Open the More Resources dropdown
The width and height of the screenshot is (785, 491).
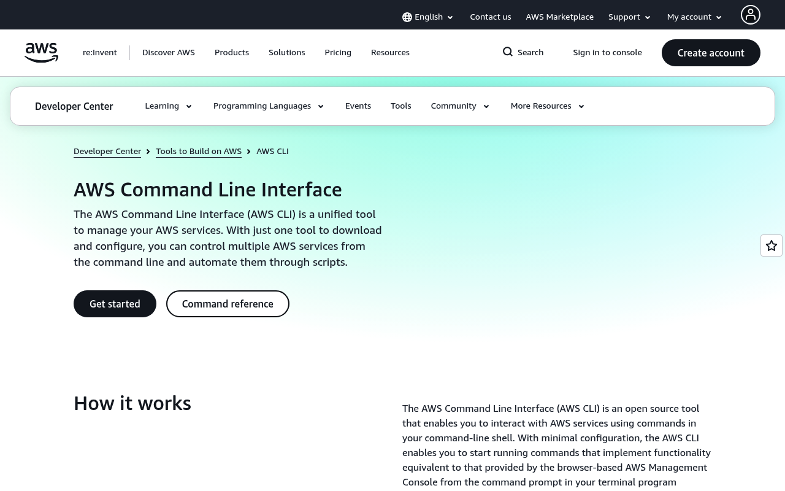coord(548,106)
